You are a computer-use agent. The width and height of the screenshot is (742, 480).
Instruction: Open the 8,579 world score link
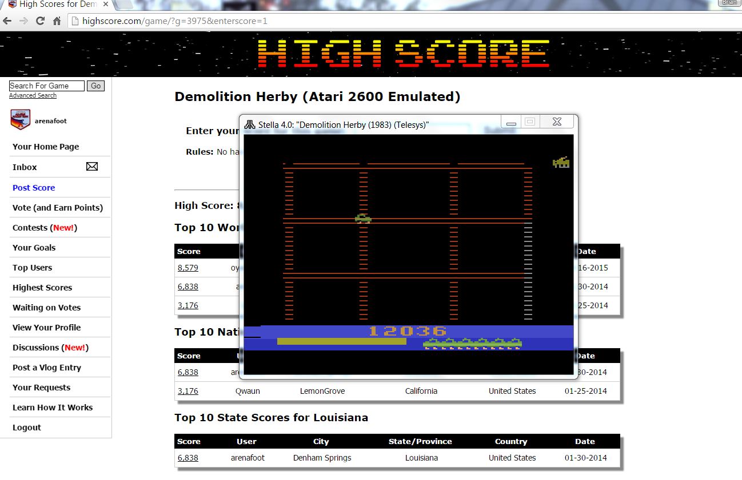click(x=188, y=268)
